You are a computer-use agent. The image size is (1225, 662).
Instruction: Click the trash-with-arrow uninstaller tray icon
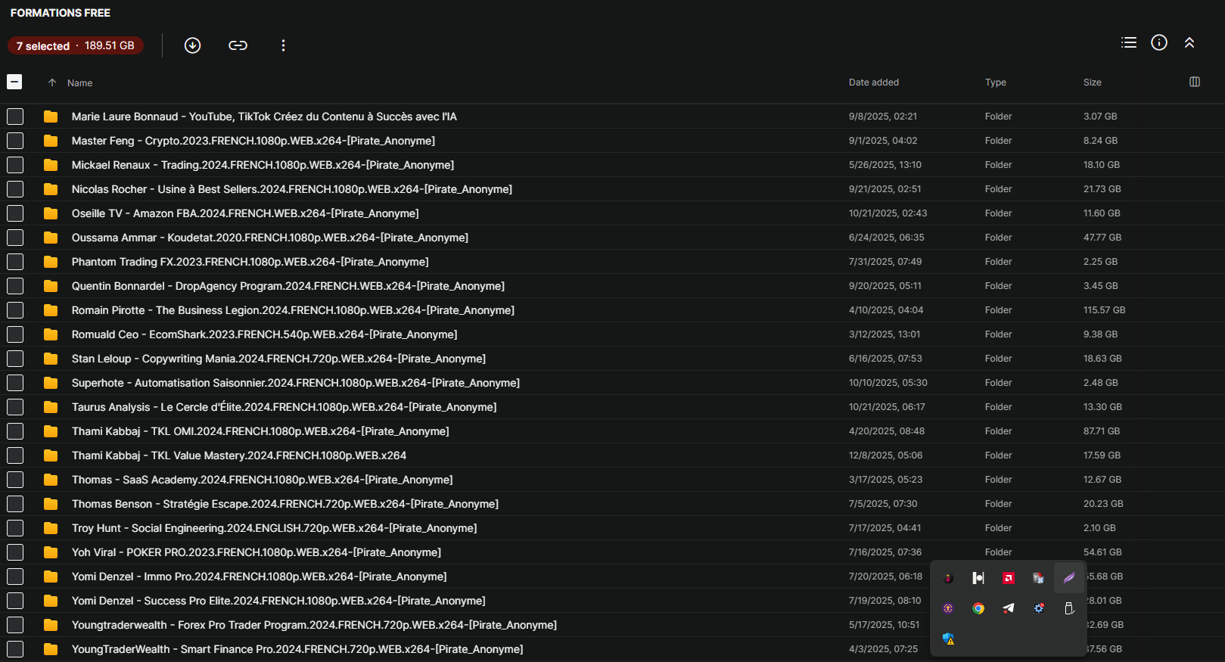click(1039, 578)
